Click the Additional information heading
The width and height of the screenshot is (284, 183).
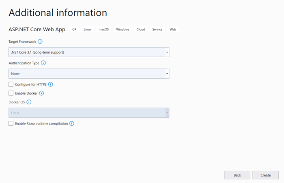58,13
